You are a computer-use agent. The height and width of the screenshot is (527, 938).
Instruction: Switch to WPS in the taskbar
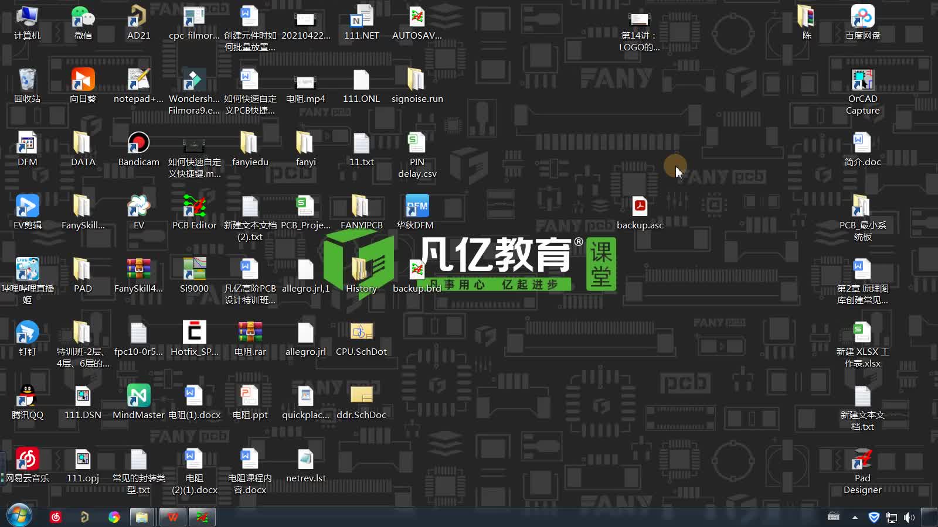click(172, 517)
